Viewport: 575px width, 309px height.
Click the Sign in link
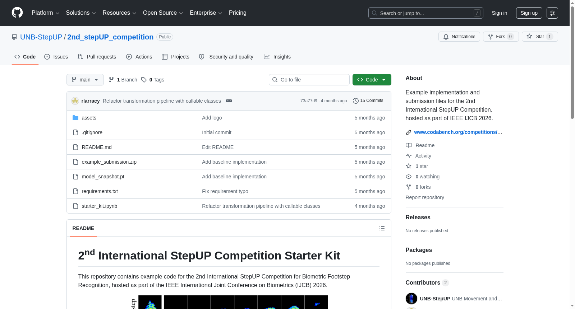[x=500, y=13]
